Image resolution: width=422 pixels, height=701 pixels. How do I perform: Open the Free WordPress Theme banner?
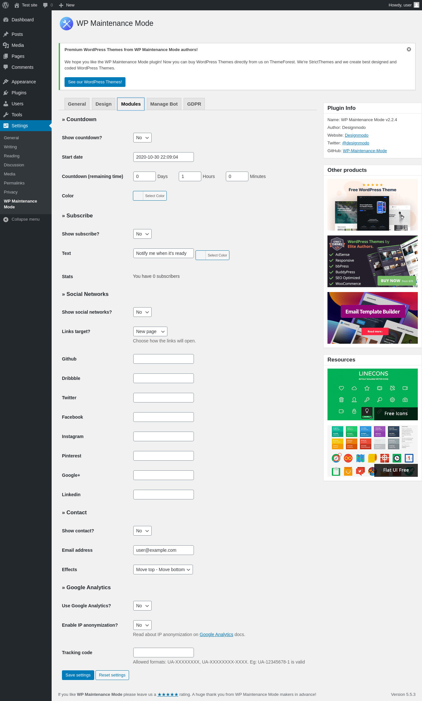[x=373, y=205]
